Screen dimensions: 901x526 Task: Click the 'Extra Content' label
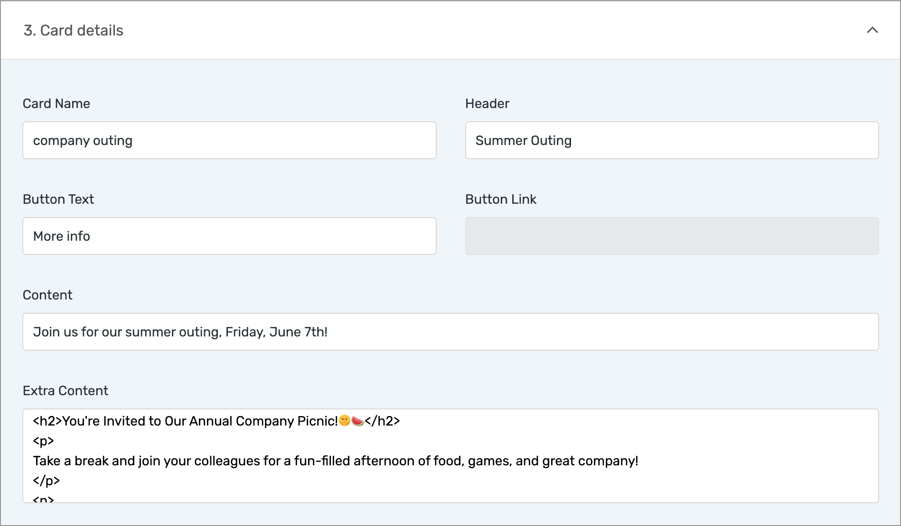tap(66, 390)
